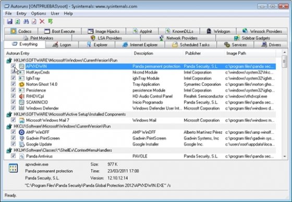Click the Refresh toolbar icon

[18, 21]
